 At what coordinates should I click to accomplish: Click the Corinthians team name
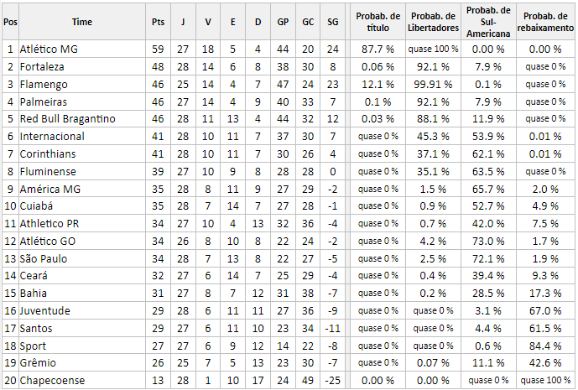point(48,153)
